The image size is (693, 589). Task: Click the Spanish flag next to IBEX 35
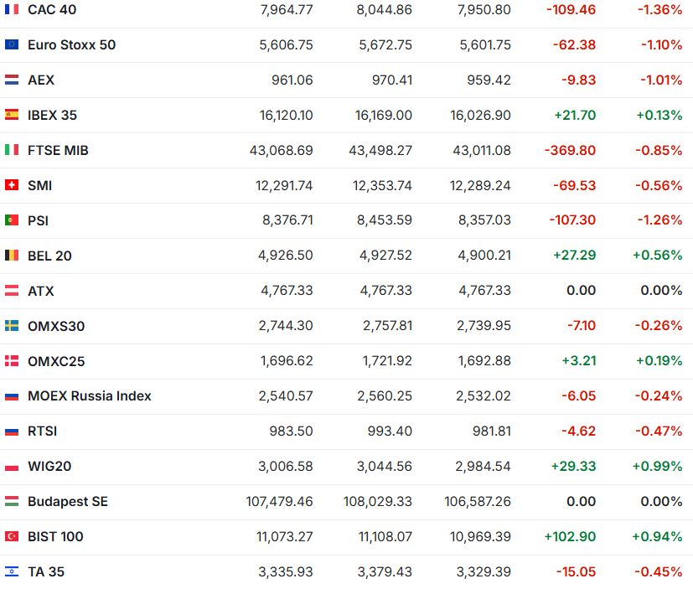click(x=12, y=115)
